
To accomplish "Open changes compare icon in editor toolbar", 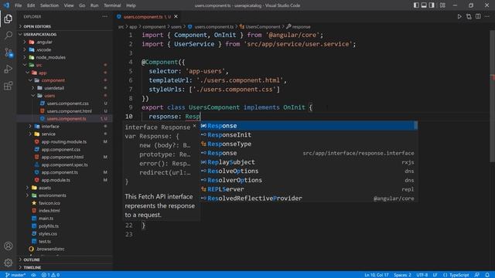I will 469,17.
